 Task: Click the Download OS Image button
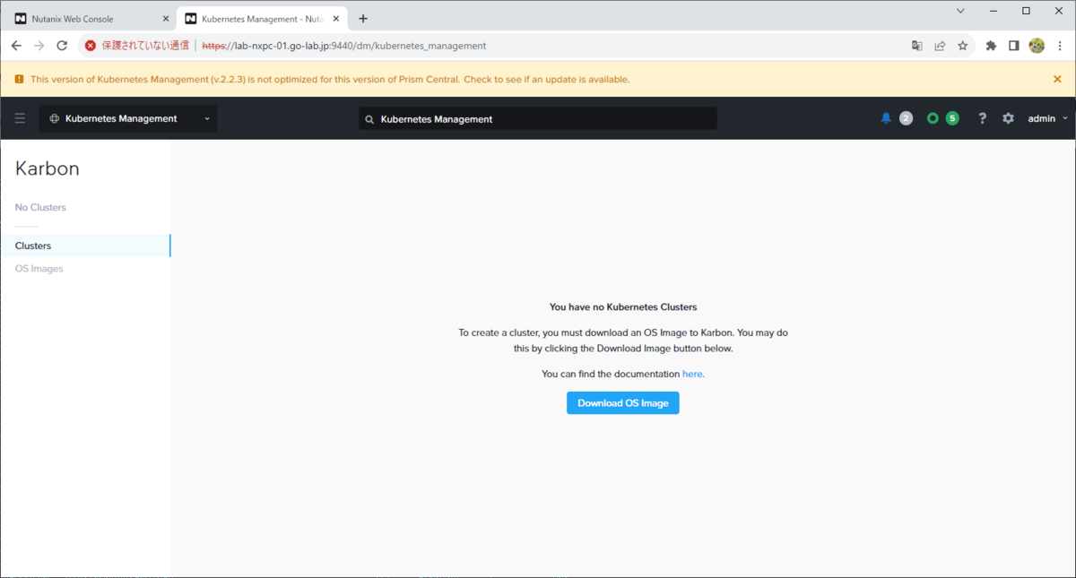tap(623, 403)
